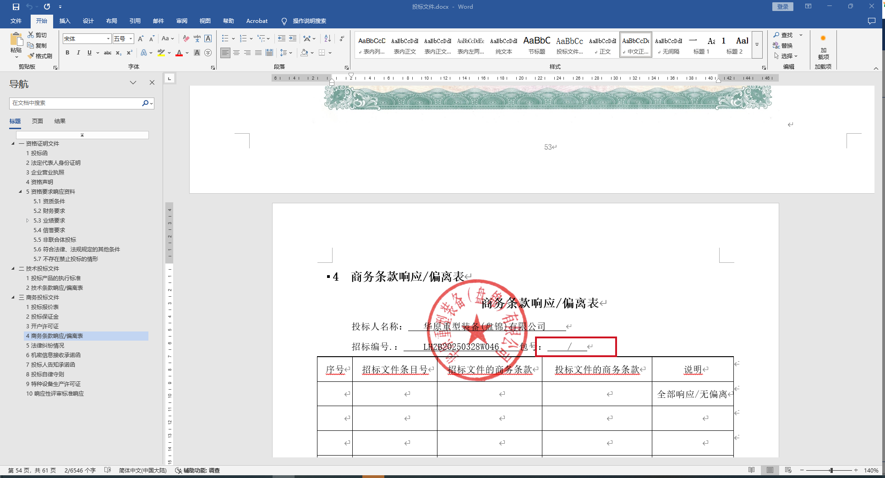Viewport: 885px width, 478px height.
Task: Click 替换 (Replace) in editing group
Action: coord(783,45)
